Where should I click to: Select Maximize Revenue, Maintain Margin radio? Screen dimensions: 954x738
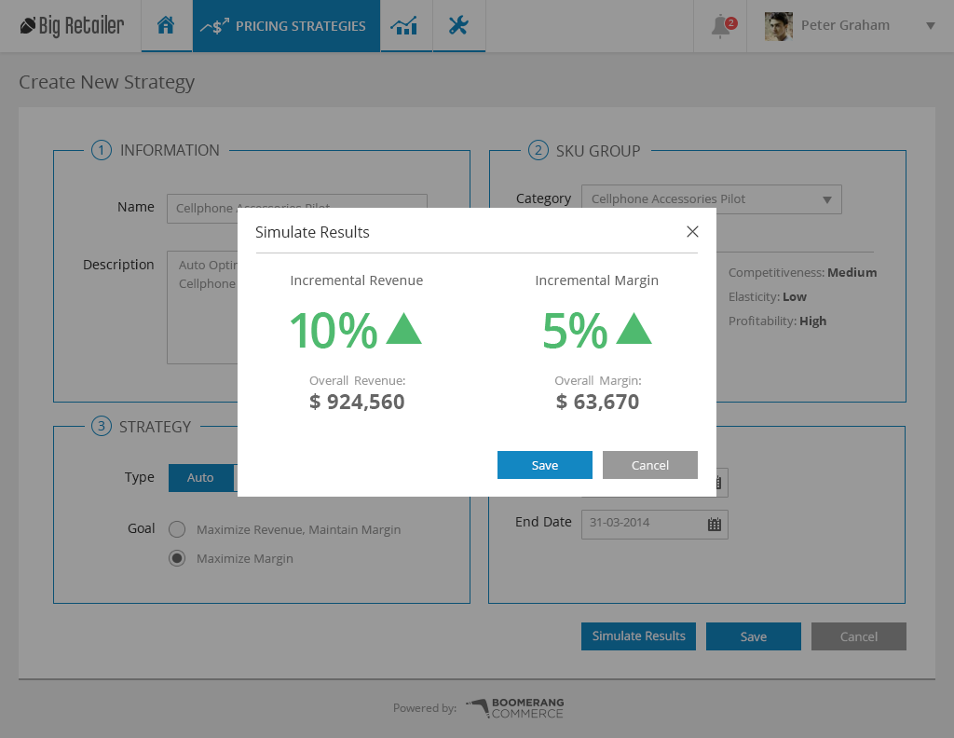(x=177, y=529)
